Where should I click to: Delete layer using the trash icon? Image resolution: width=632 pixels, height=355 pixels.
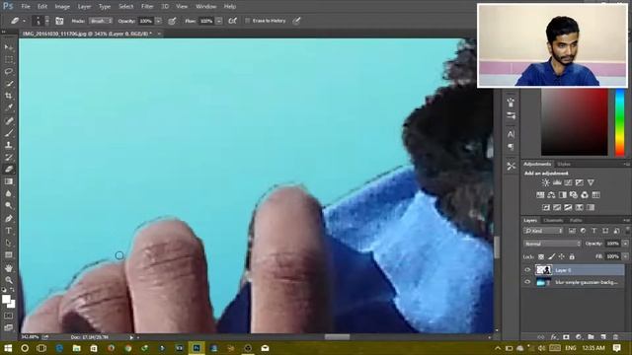pos(615,337)
